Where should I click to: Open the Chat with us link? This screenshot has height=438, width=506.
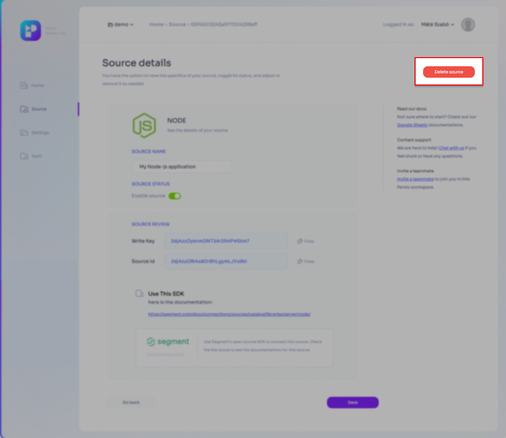tap(451, 148)
